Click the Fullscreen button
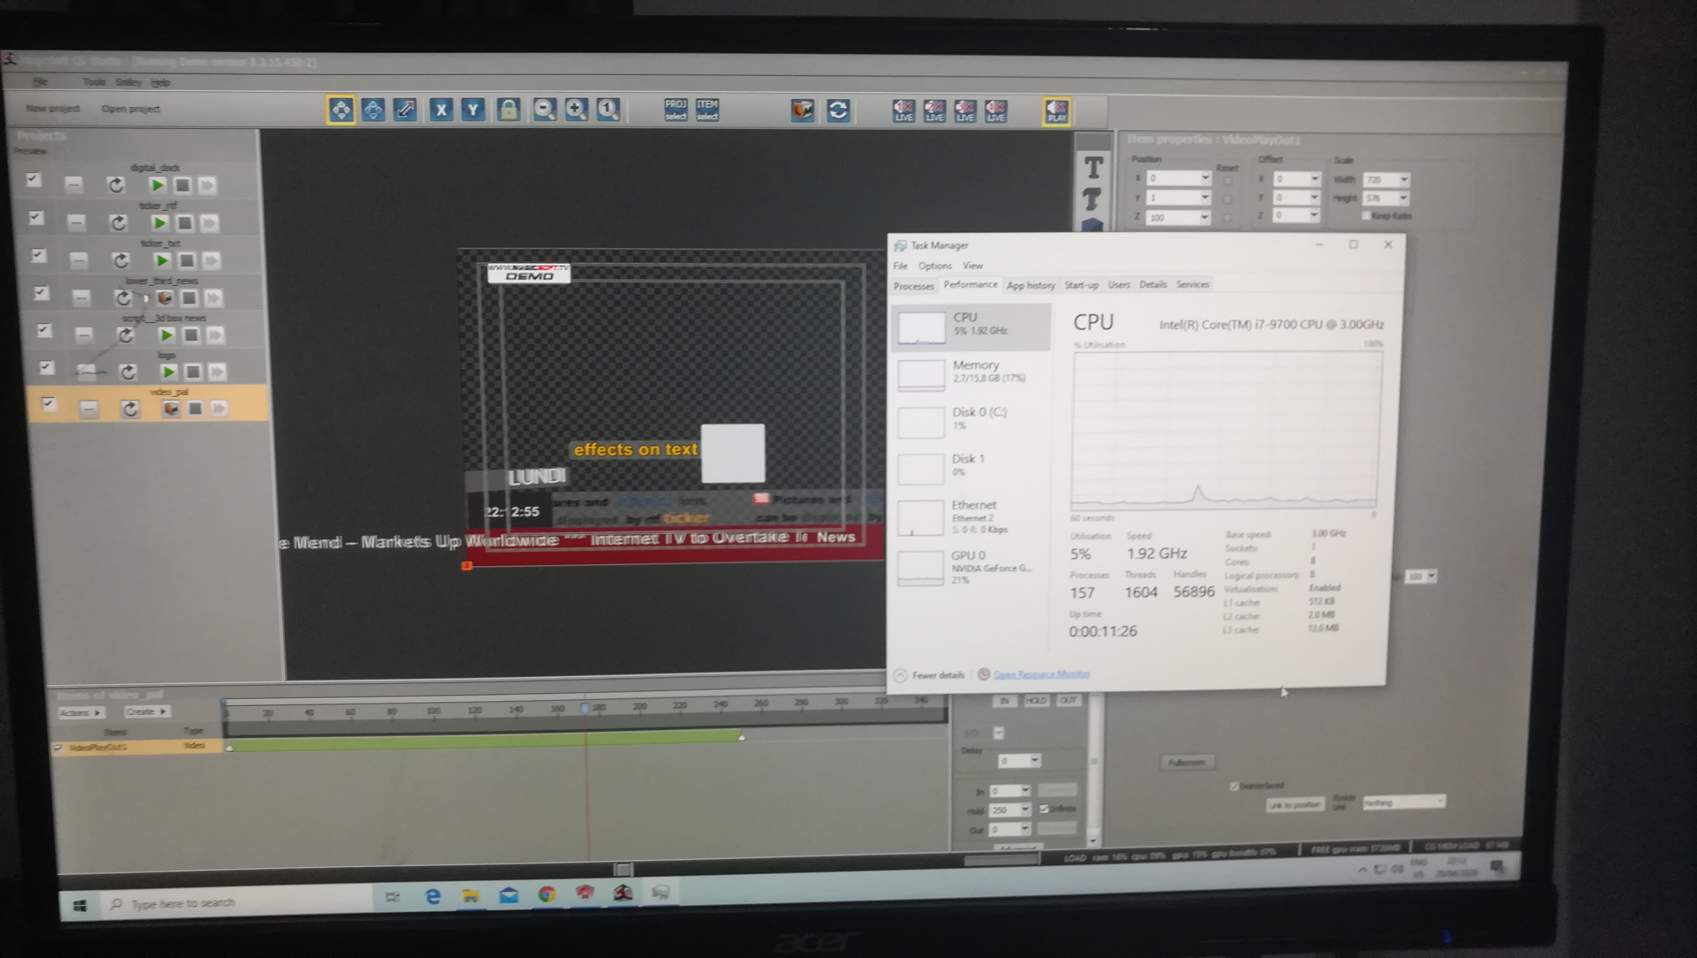The image size is (1697, 958). tap(1186, 762)
